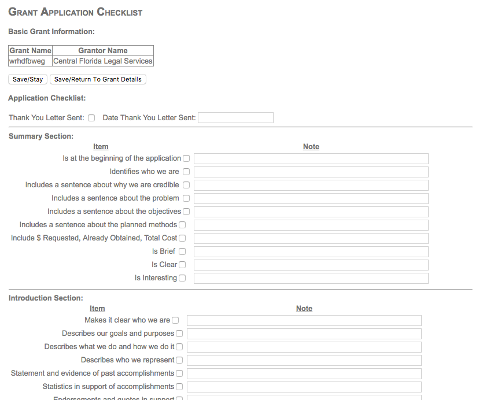Check 'Includes a sentence about why we are credible'
This screenshot has width=494, height=400.
tap(186, 185)
